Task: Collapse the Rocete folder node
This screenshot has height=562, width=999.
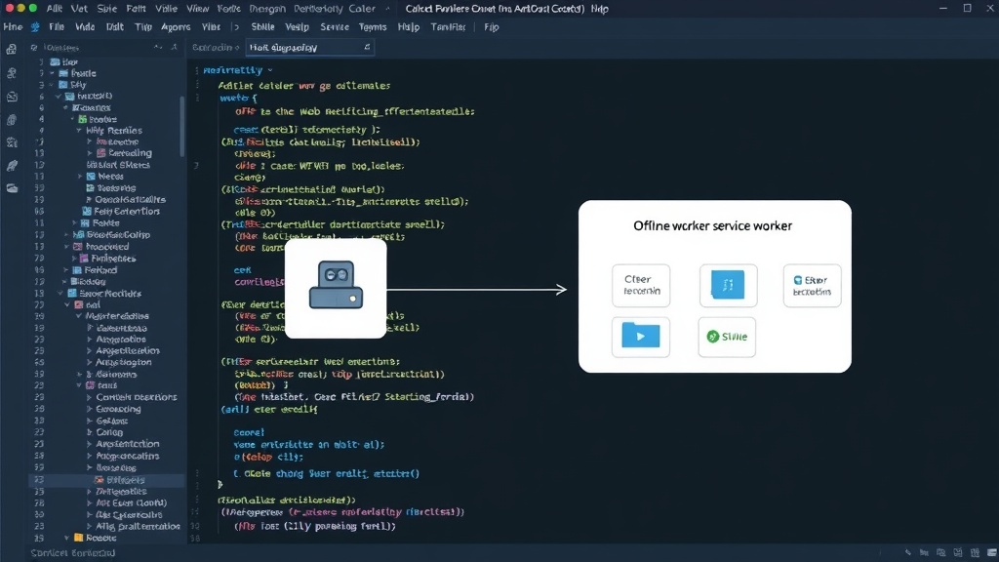Action: (67, 538)
